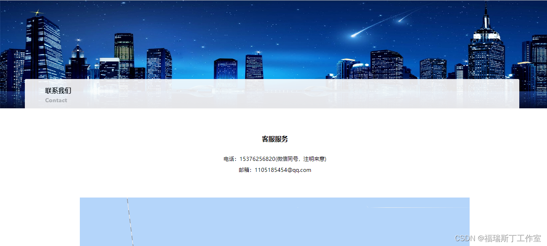Click the 联系我们 heading text

point(58,90)
